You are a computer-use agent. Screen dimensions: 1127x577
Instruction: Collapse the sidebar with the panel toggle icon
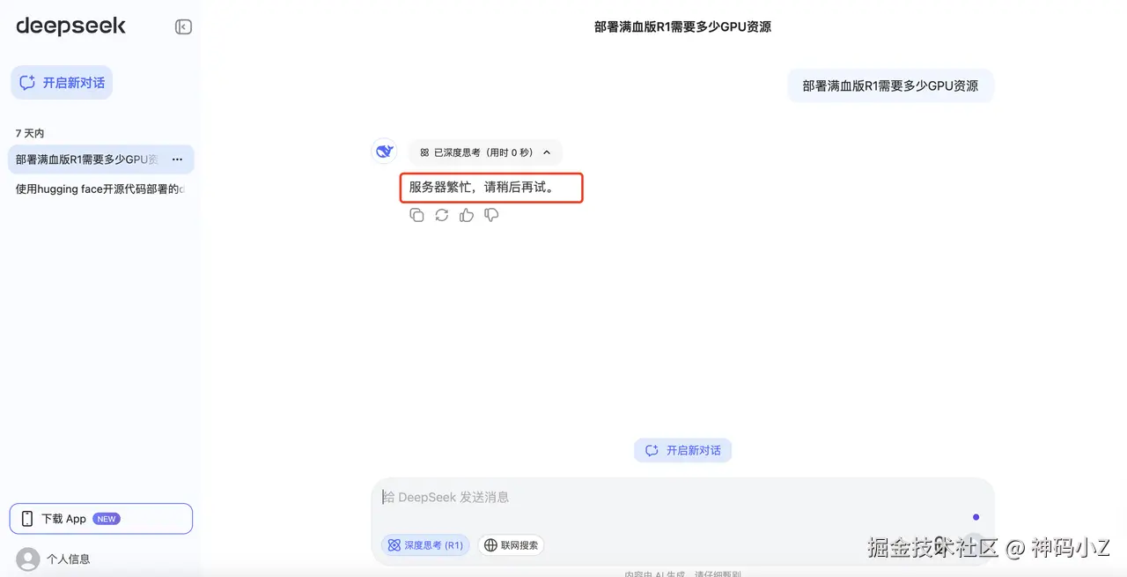[183, 27]
